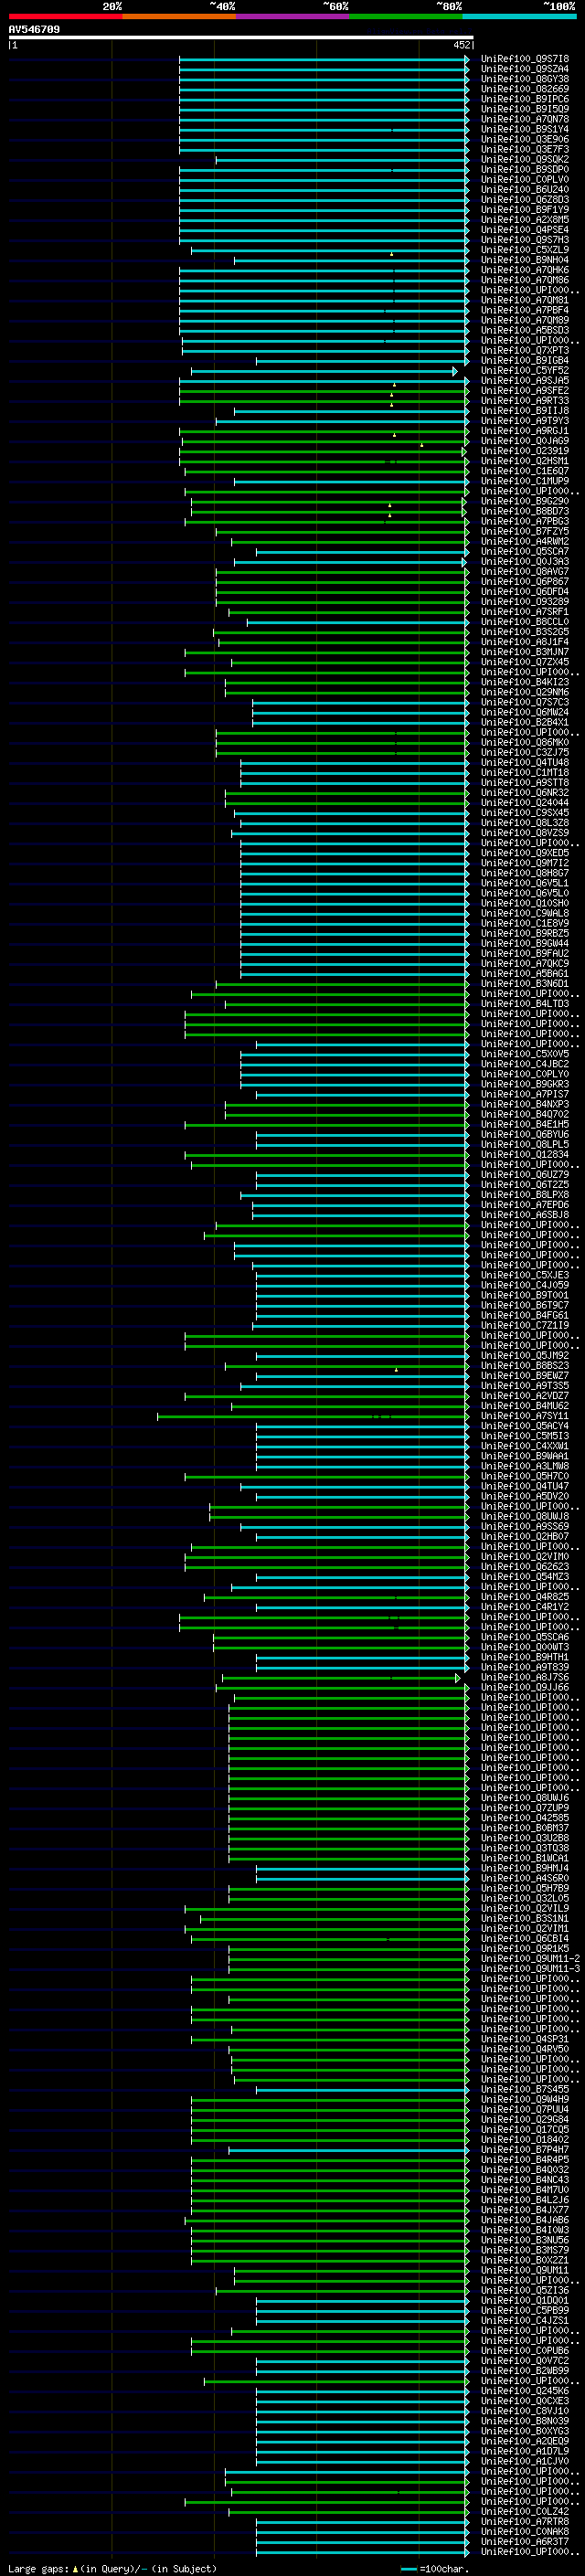Click hit label UniRef100_Q7XPT3
The image size is (585, 2576).
point(525,350)
